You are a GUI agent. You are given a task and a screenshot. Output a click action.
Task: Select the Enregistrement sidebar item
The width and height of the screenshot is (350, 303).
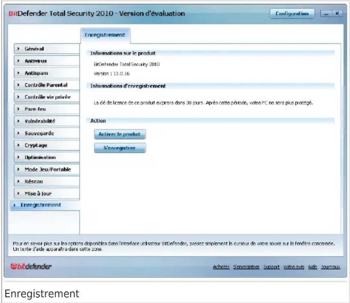click(45, 205)
